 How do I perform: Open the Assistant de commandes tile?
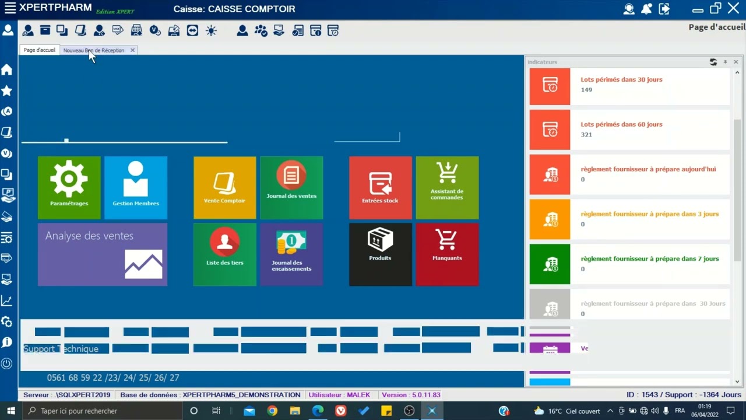[447, 188]
